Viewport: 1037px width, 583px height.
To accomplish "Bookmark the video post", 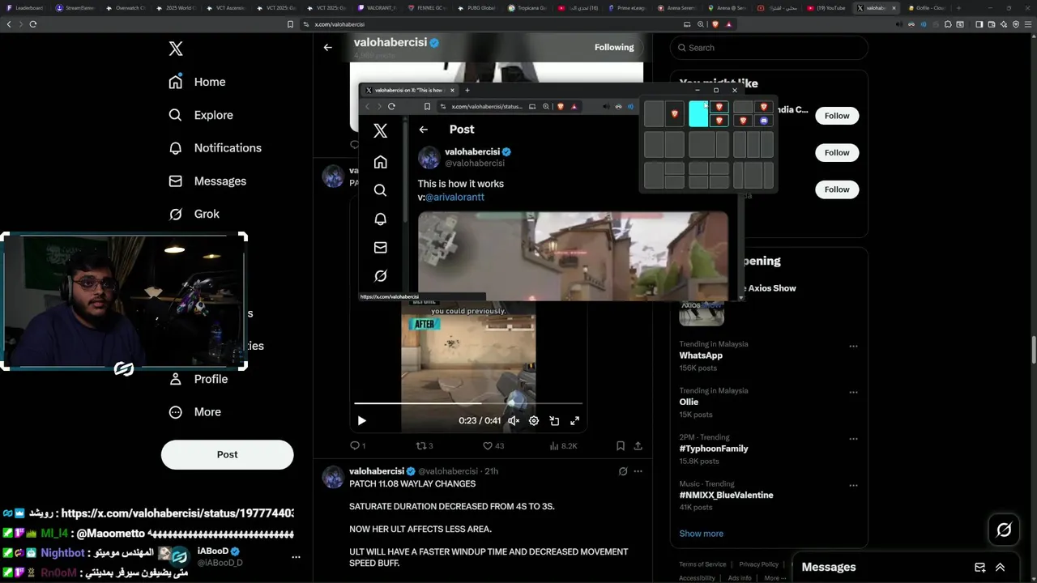I will pyautogui.click(x=620, y=446).
